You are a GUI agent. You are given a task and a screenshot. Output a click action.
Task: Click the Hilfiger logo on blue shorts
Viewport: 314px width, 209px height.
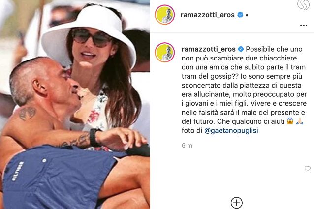(x=18, y=171)
